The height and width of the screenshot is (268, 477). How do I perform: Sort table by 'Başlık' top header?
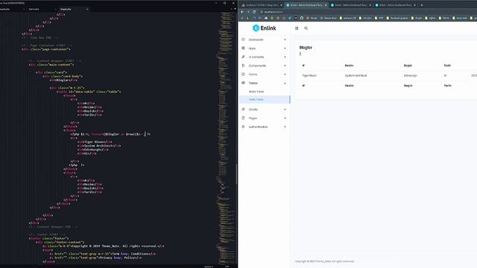[408, 66]
